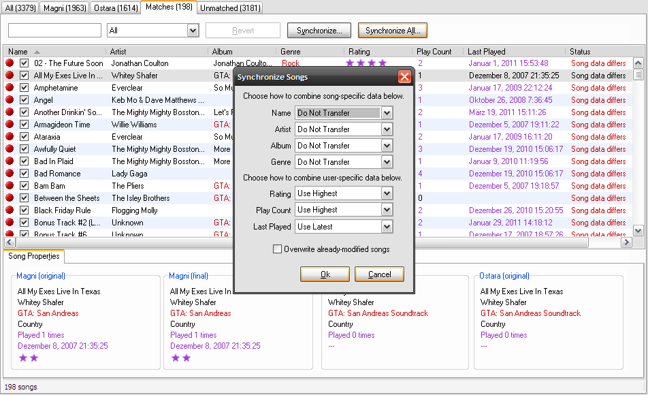
Task: Click The Isley Brothers artist cell
Action: click(x=140, y=197)
